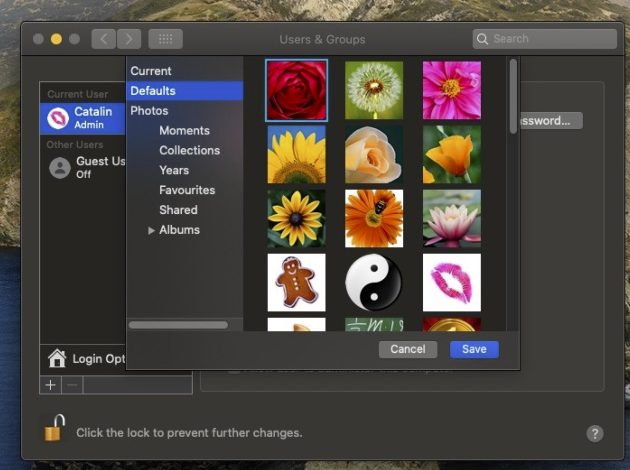Click the plus button to add user
The width and height of the screenshot is (630, 470).
pos(51,385)
